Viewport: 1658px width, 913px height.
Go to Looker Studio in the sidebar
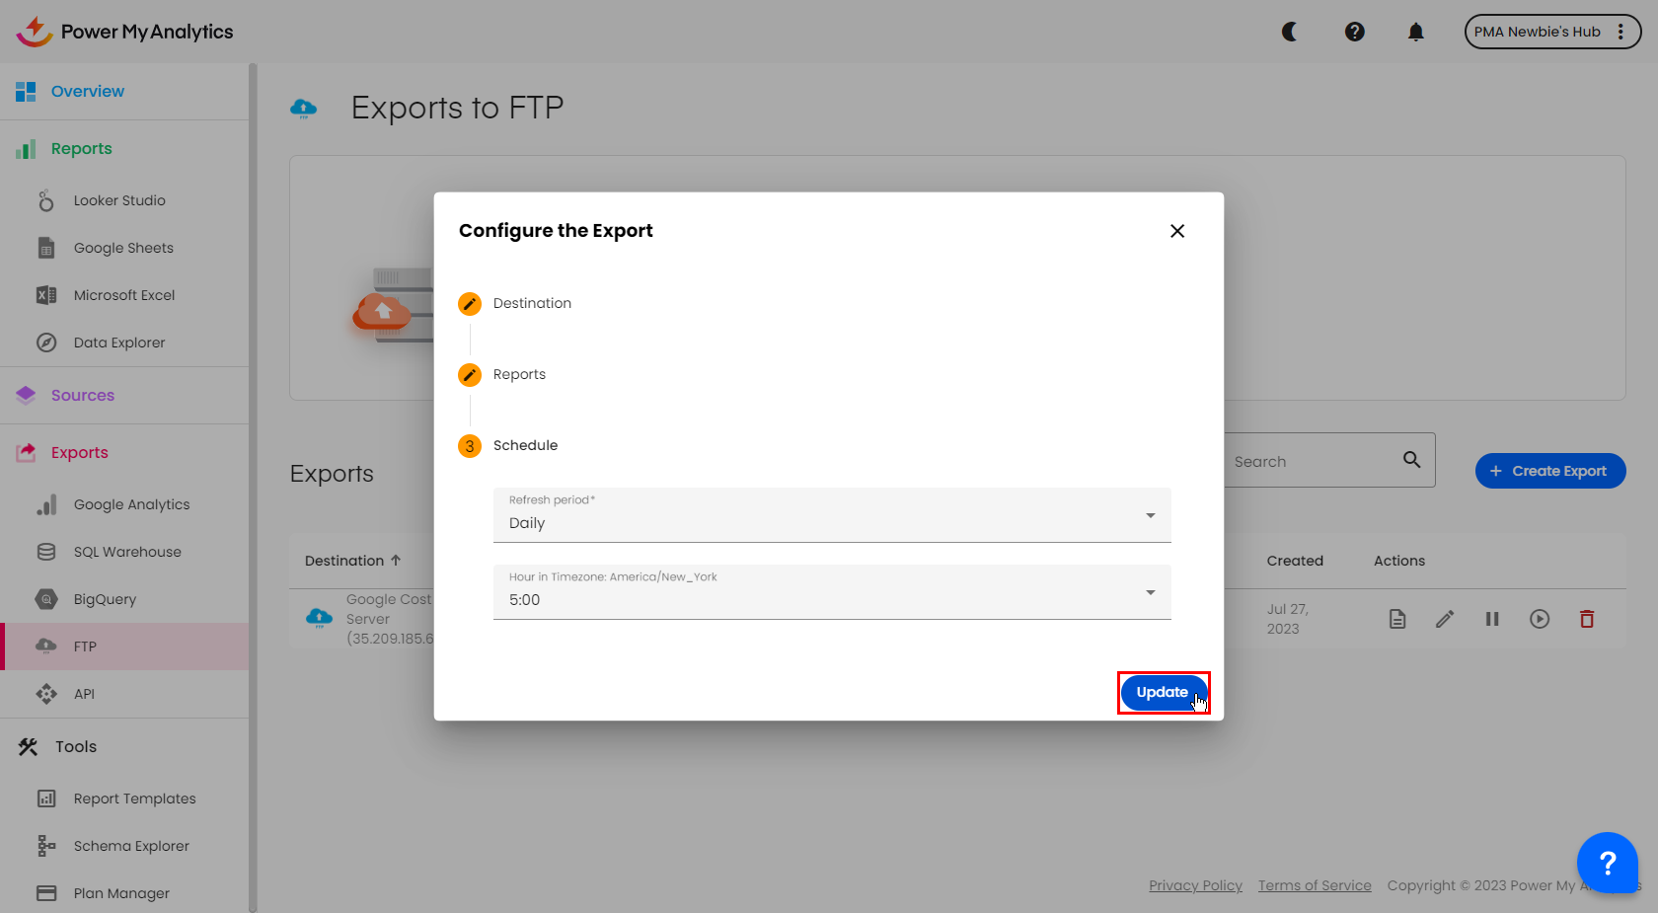click(119, 200)
